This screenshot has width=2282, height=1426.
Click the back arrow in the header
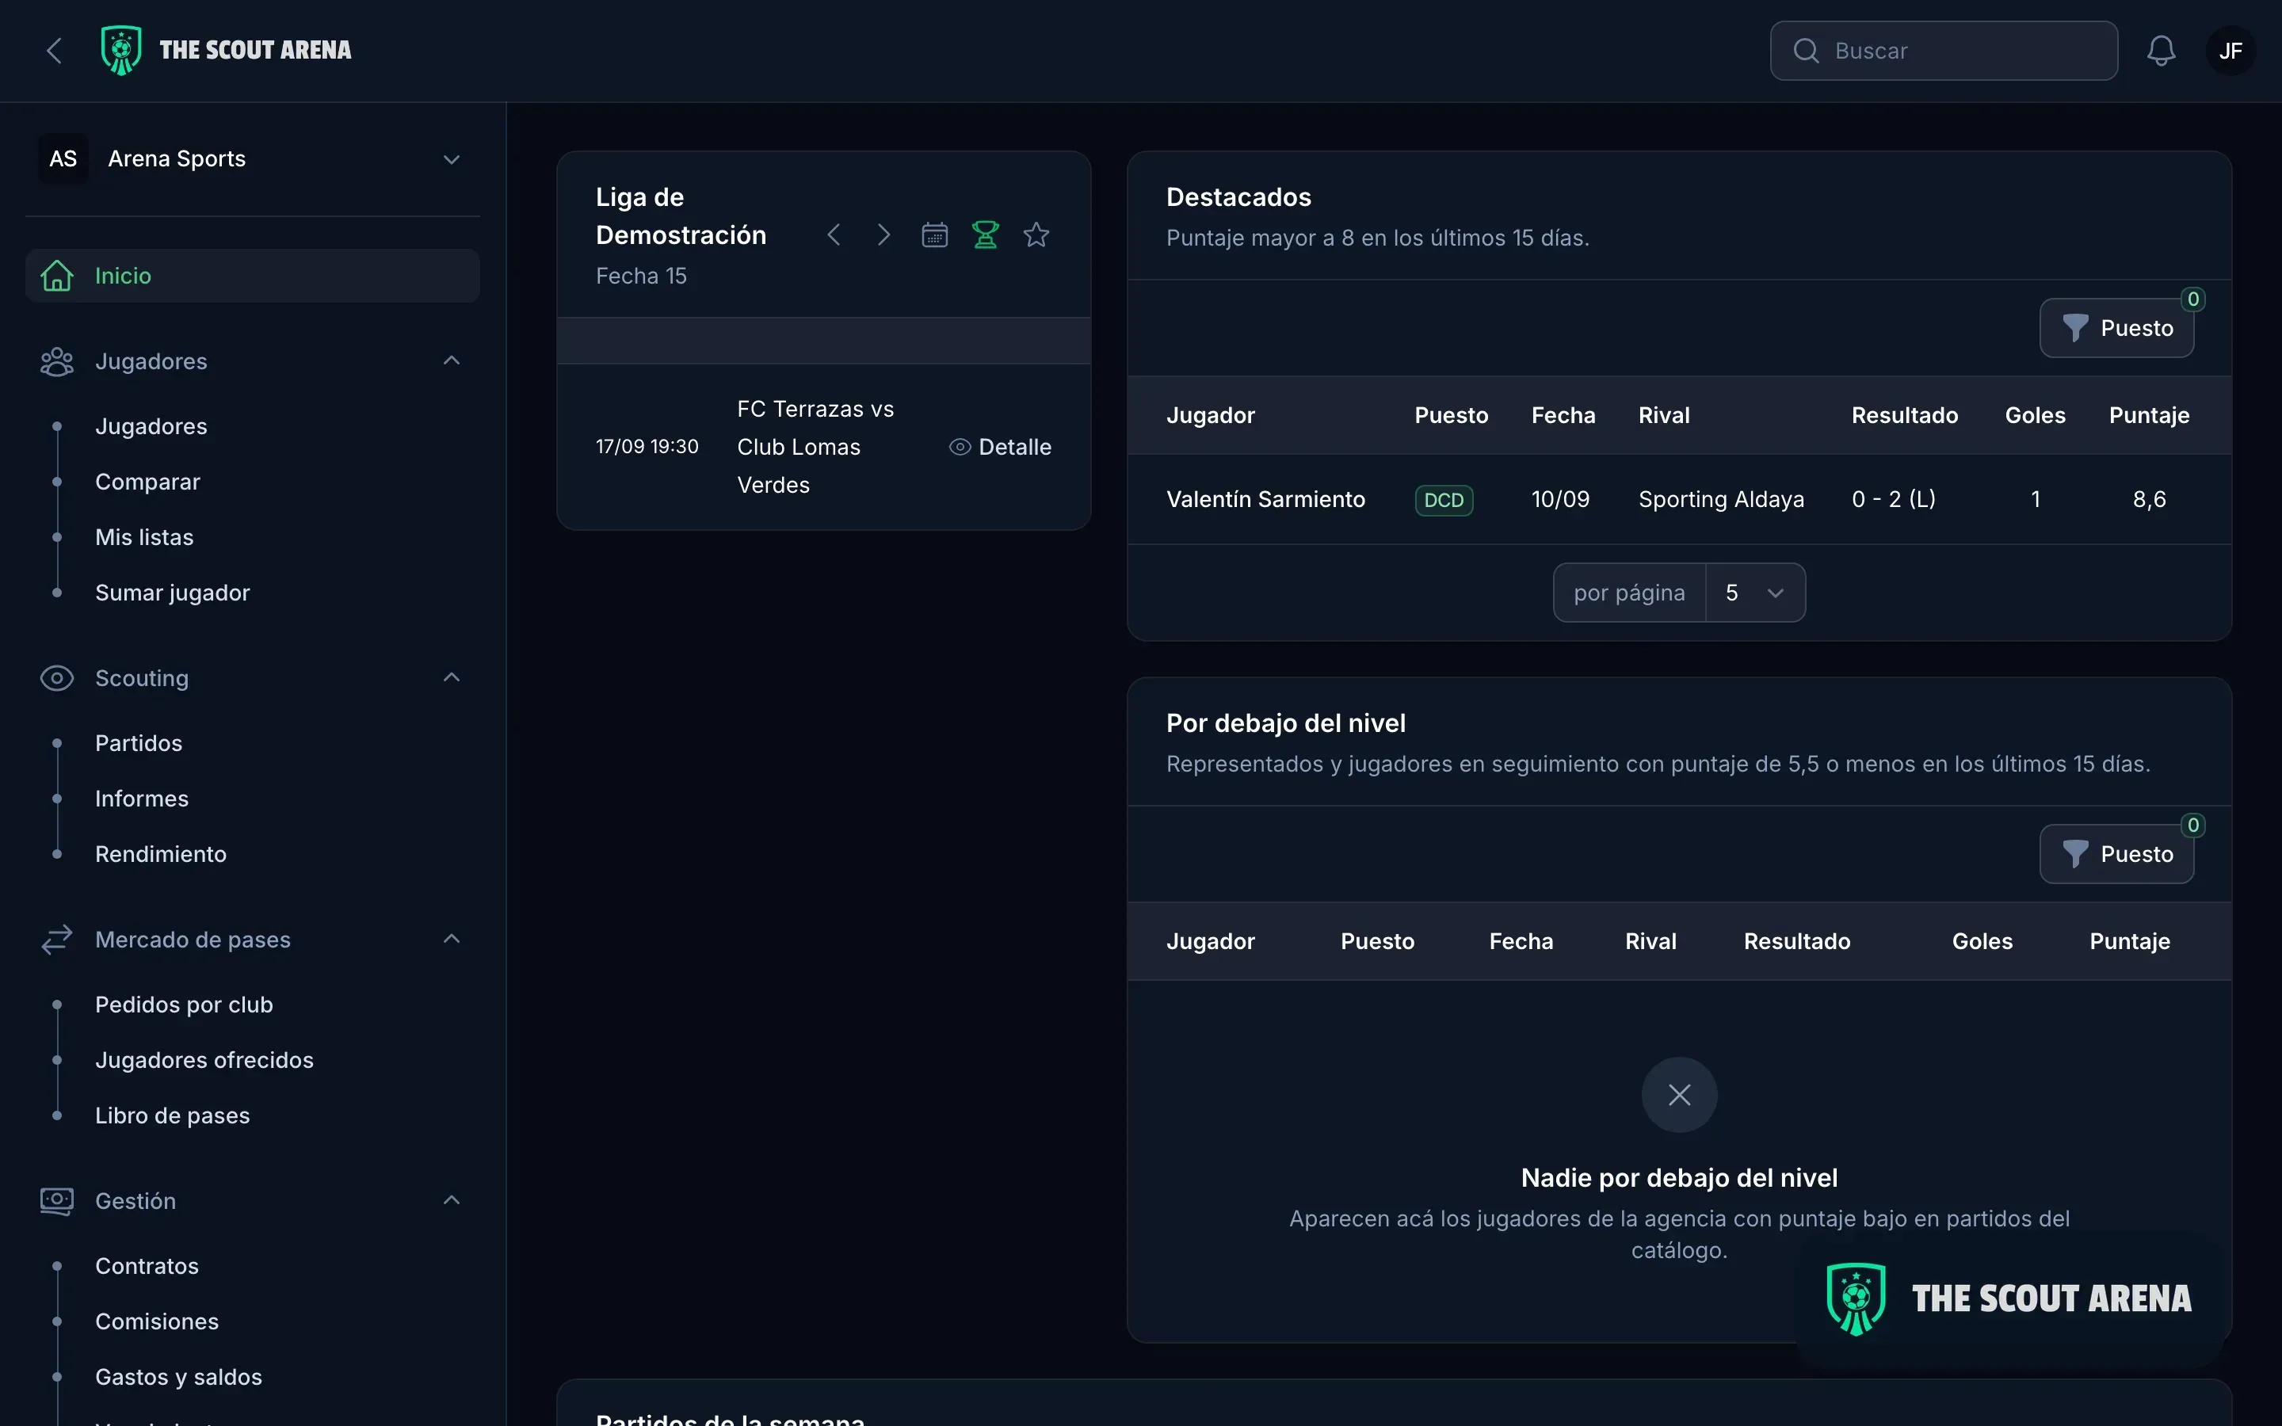(x=55, y=51)
